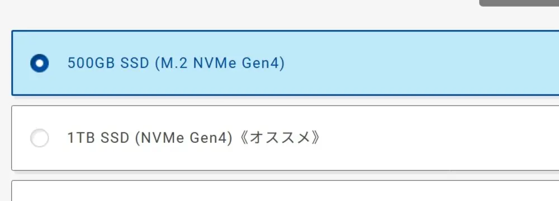Click the "500GB SSD (M.2 NVMe Gen4)" label
Viewport: 559px width, 201px height.
(x=176, y=64)
